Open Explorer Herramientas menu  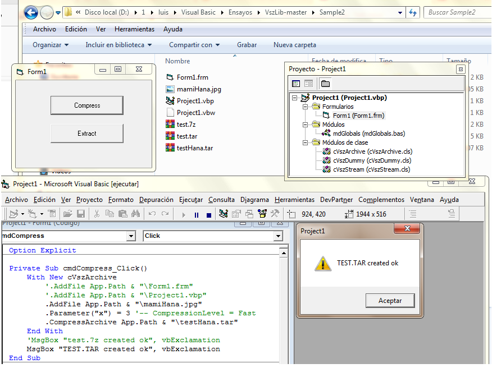pyautogui.click(x=134, y=29)
